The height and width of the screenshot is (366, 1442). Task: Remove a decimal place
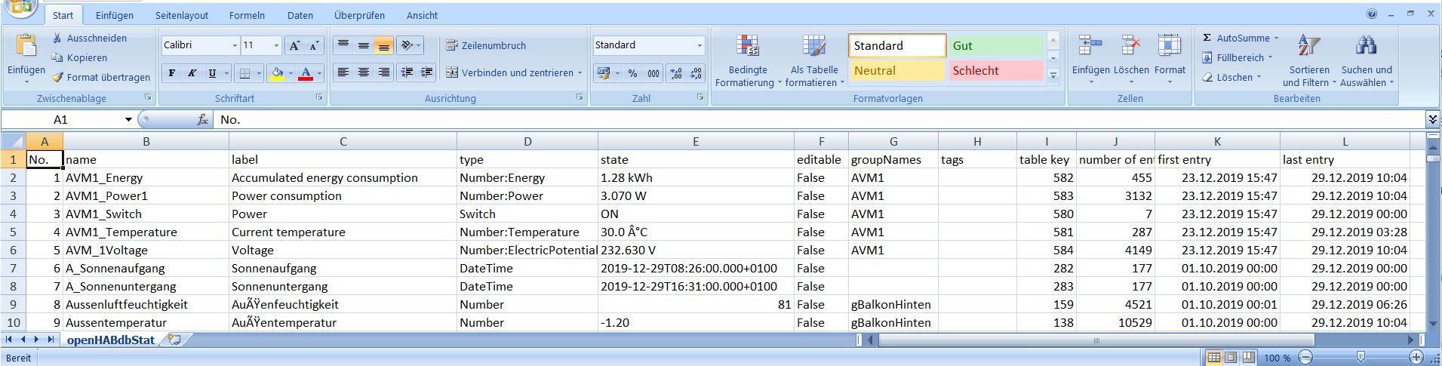point(695,73)
